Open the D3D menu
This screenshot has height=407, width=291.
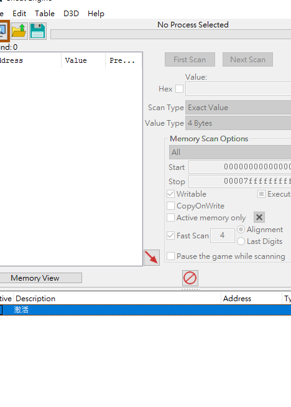tap(71, 14)
